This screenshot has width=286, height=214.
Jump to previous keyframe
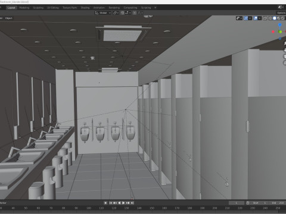point(115,203)
